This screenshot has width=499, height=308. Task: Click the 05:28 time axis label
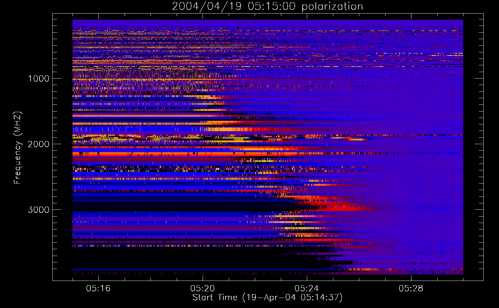[411, 288]
